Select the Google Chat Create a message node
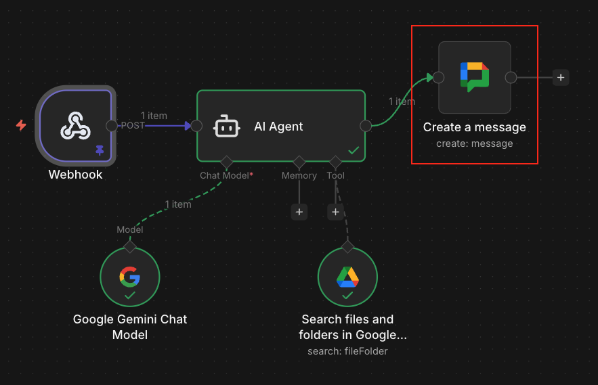Screen dimensions: 598x385 tap(474, 77)
